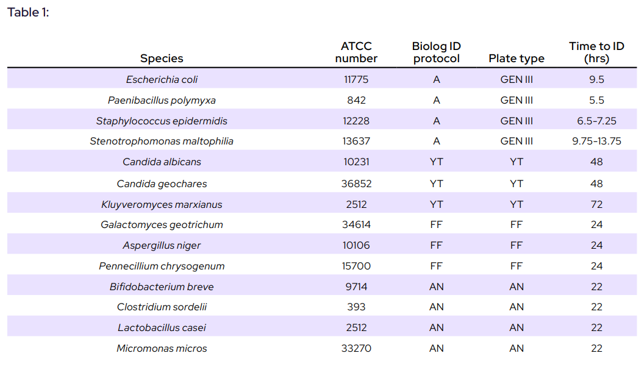
Task: Click the Plate type column header
Action: (x=517, y=59)
